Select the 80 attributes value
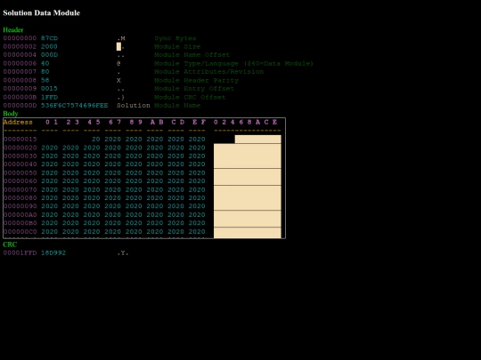 [x=45, y=72]
